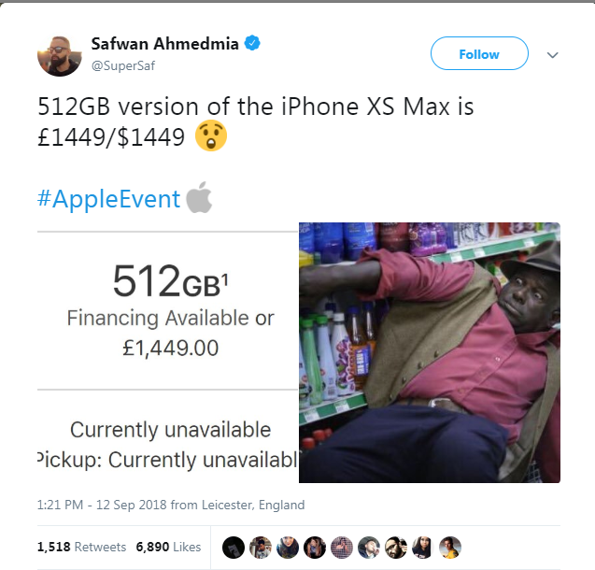Open the 512GB price screenshot image

point(168,352)
